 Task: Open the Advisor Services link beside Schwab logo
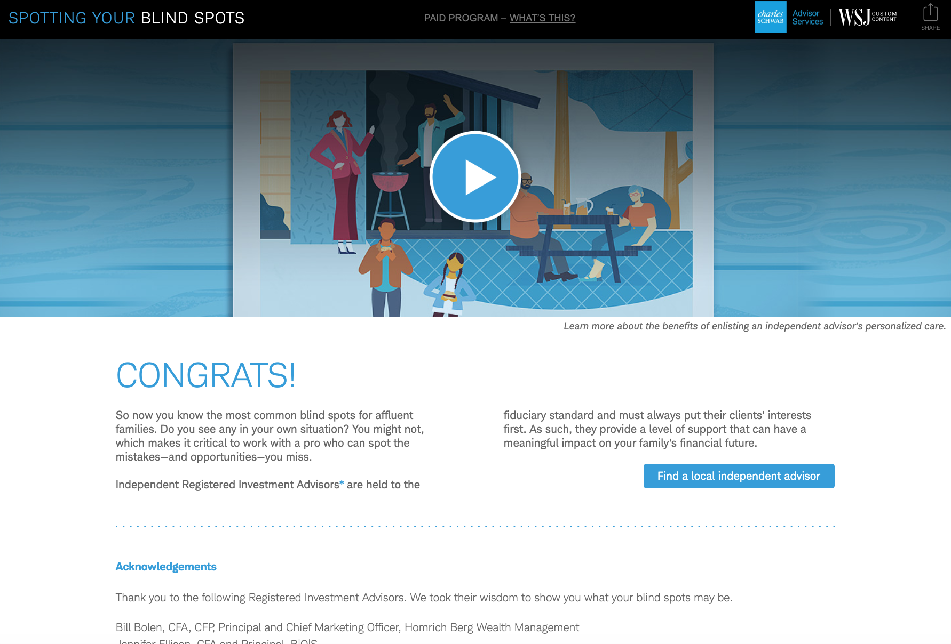tap(807, 17)
